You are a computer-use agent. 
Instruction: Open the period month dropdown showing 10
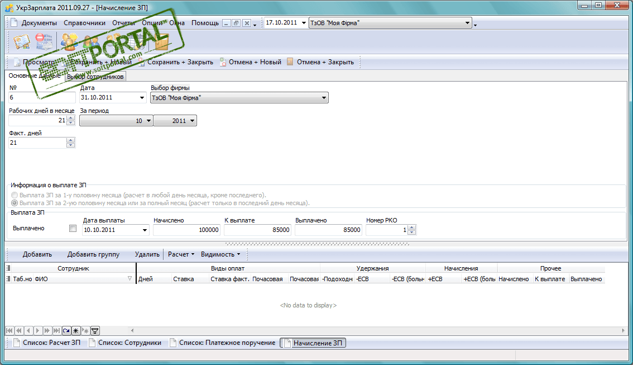pyautogui.click(x=148, y=120)
